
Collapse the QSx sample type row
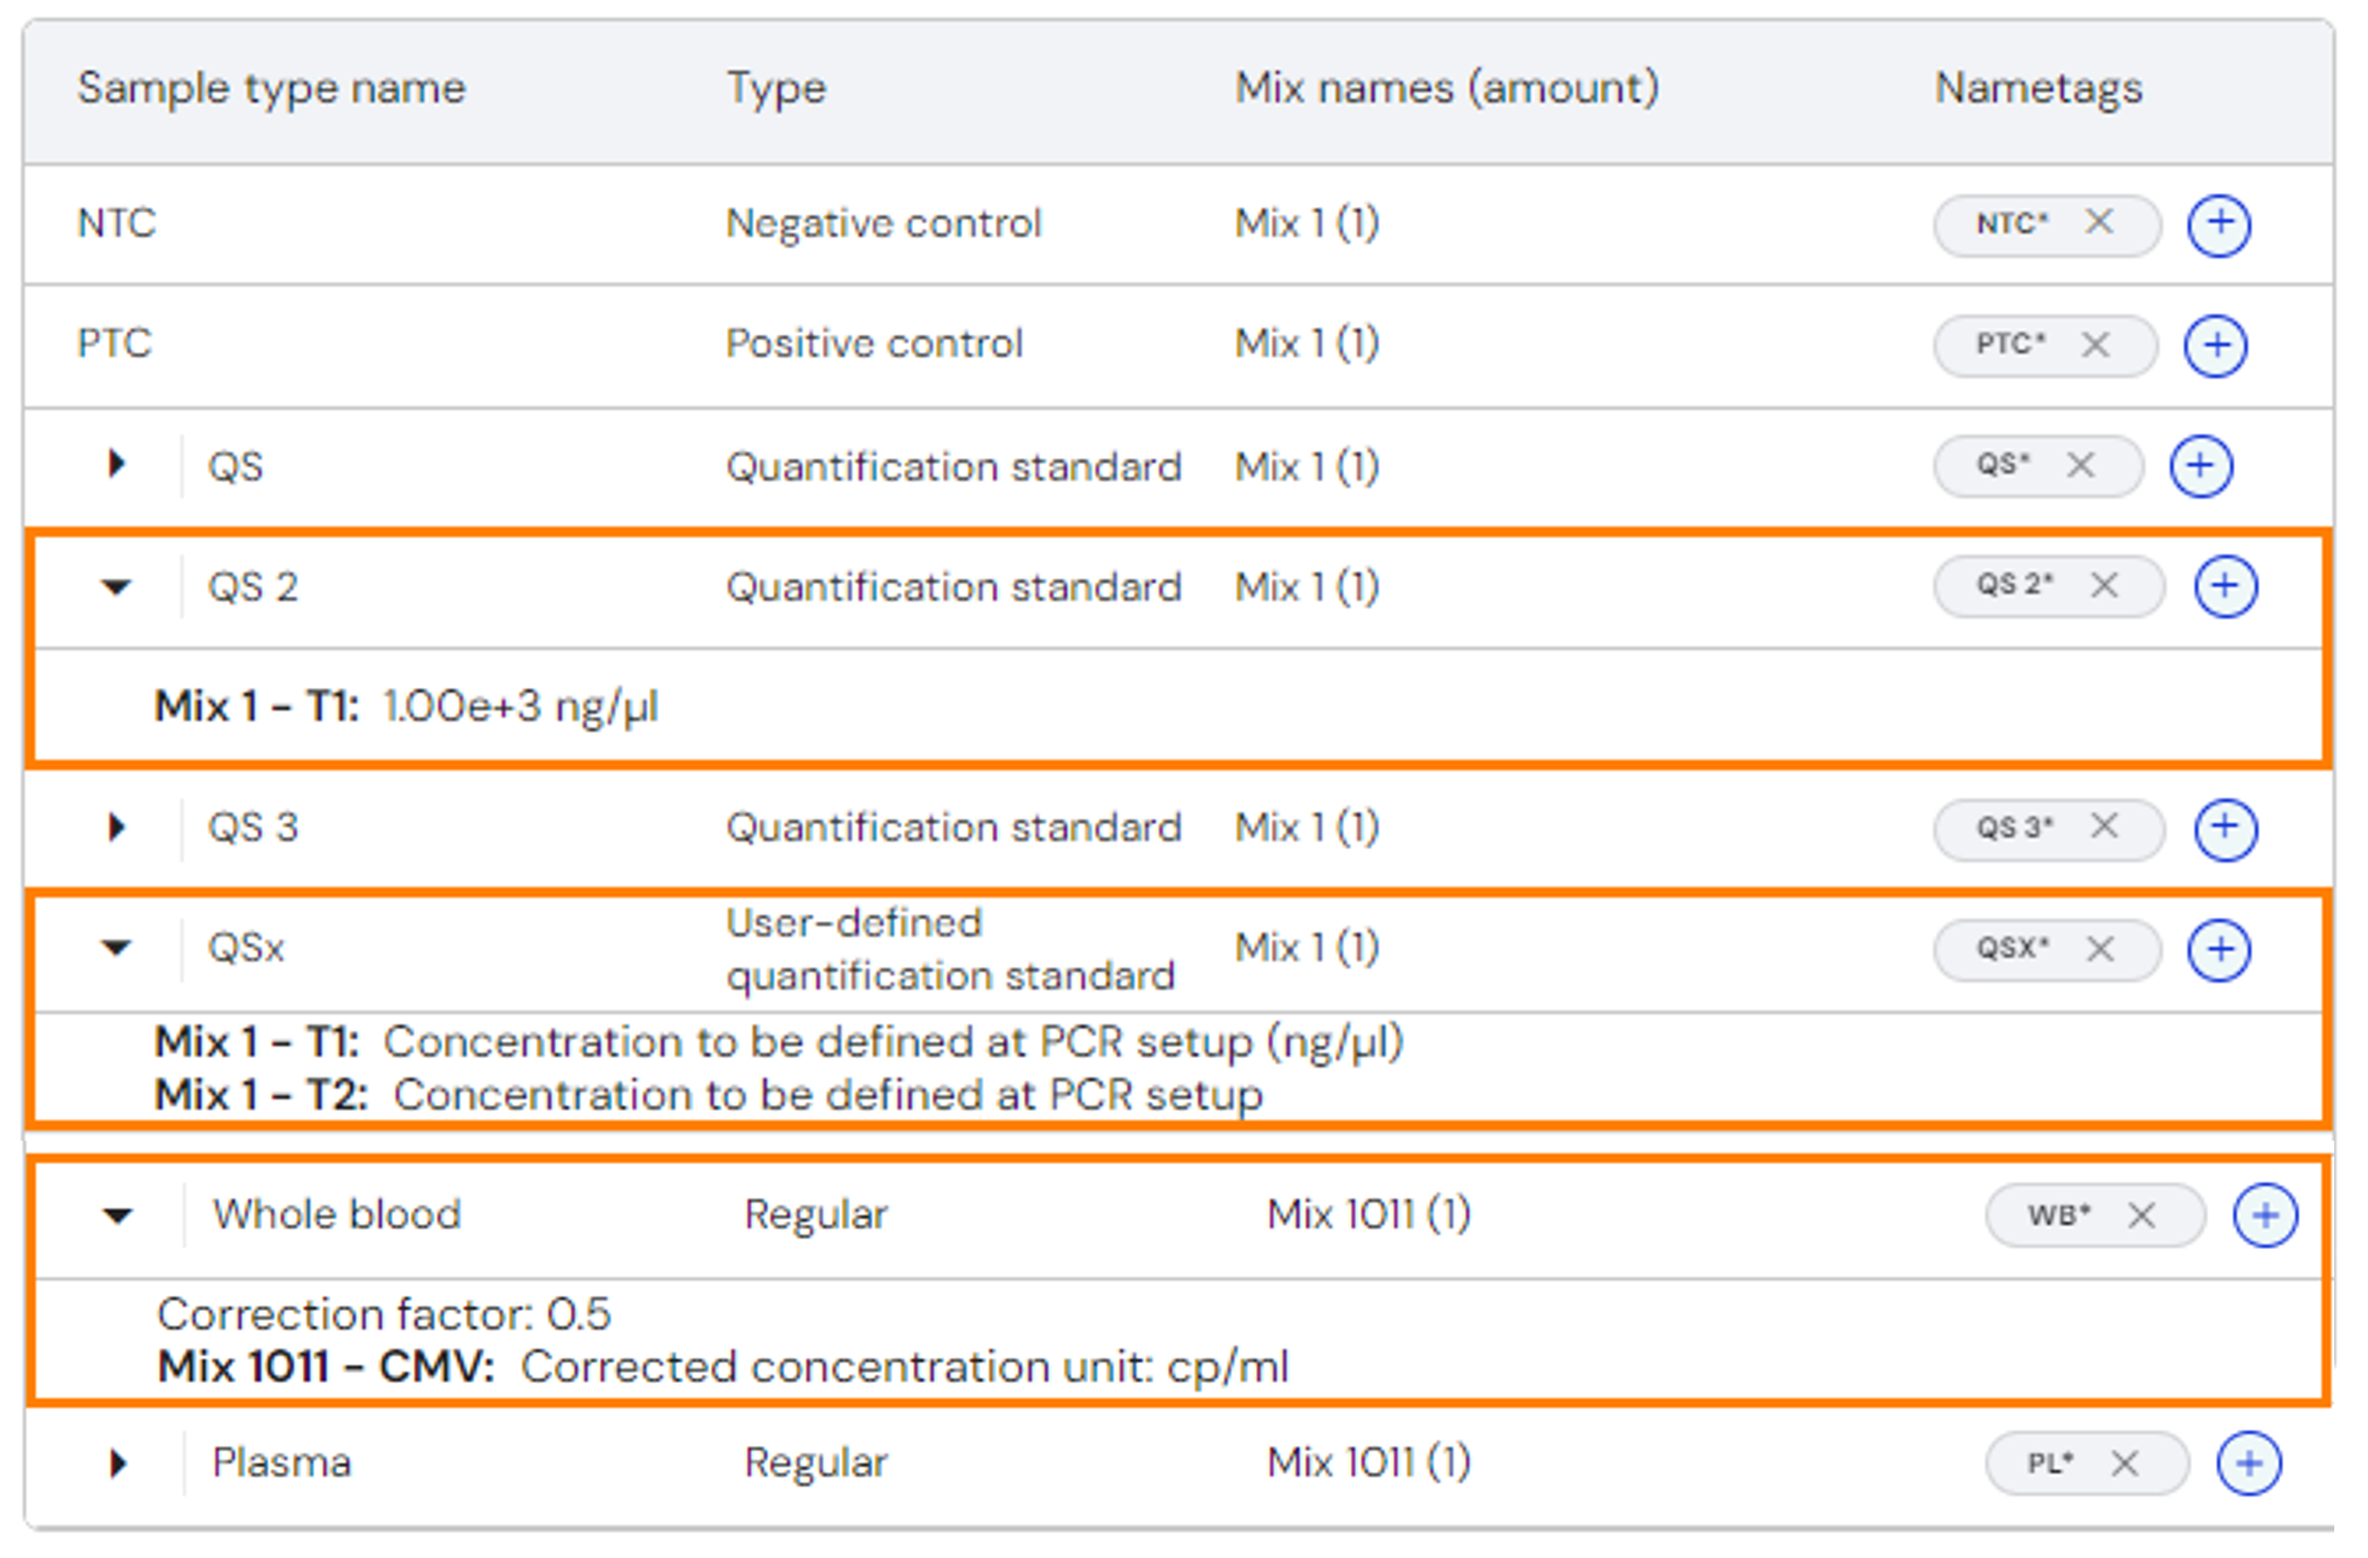117,948
